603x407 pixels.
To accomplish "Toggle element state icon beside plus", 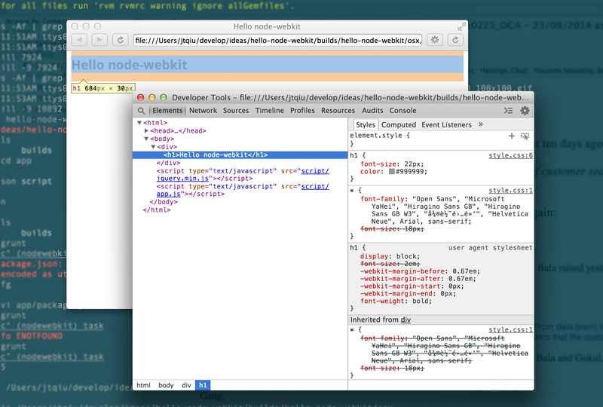I will coord(525,136).
